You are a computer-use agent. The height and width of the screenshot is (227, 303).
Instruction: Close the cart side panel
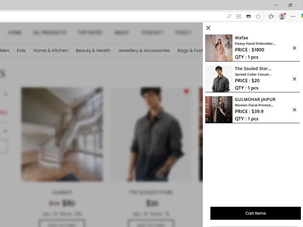point(208,28)
